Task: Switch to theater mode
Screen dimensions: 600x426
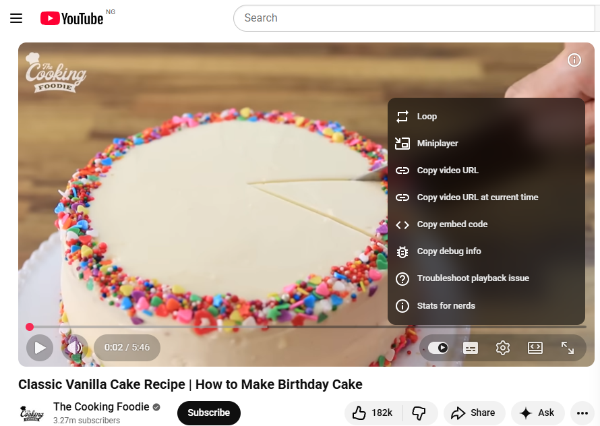Action: [x=535, y=348]
